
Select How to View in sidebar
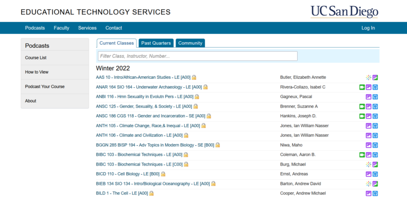(37, 72)
